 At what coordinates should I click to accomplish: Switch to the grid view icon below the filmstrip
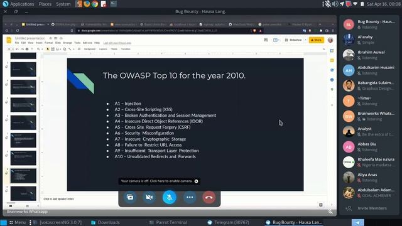click(27, 206)
